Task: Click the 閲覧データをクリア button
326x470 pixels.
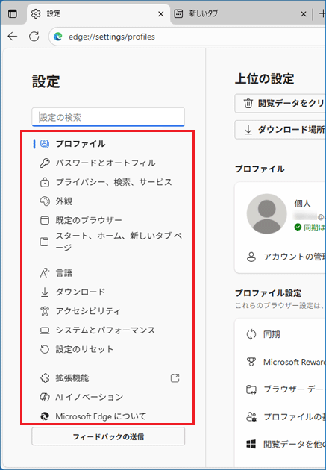Action: tap(280, 104)
